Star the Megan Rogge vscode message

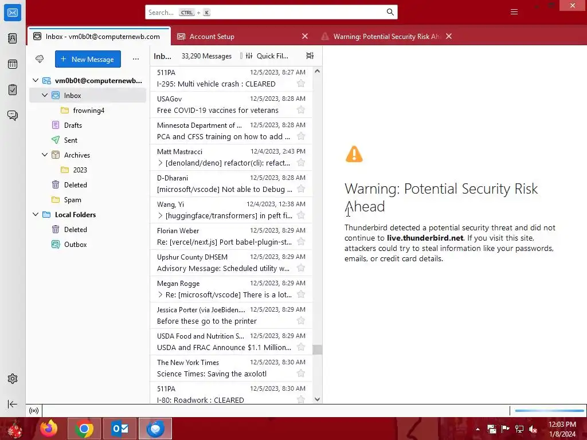tap(300, 294)
